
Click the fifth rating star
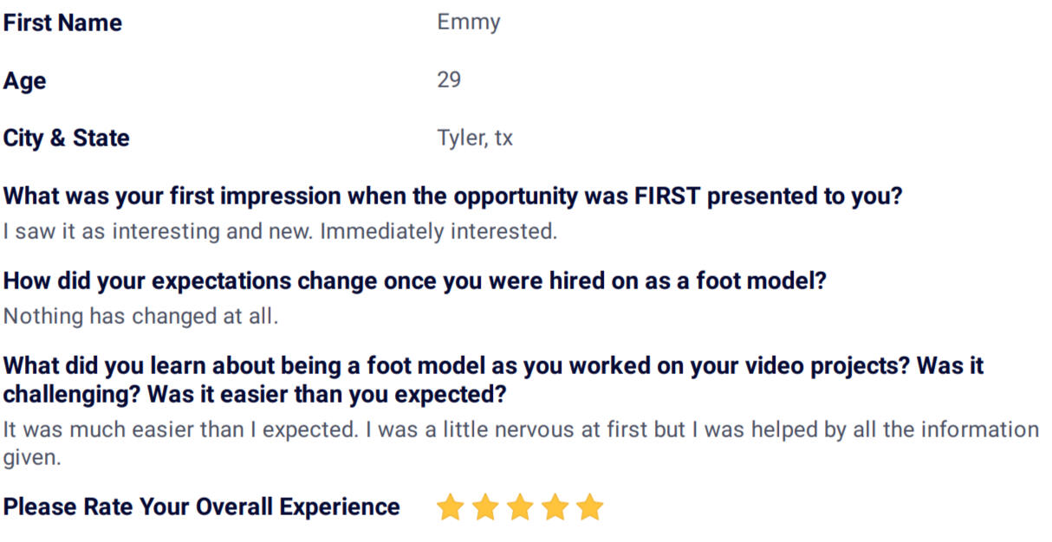point(589,507)
